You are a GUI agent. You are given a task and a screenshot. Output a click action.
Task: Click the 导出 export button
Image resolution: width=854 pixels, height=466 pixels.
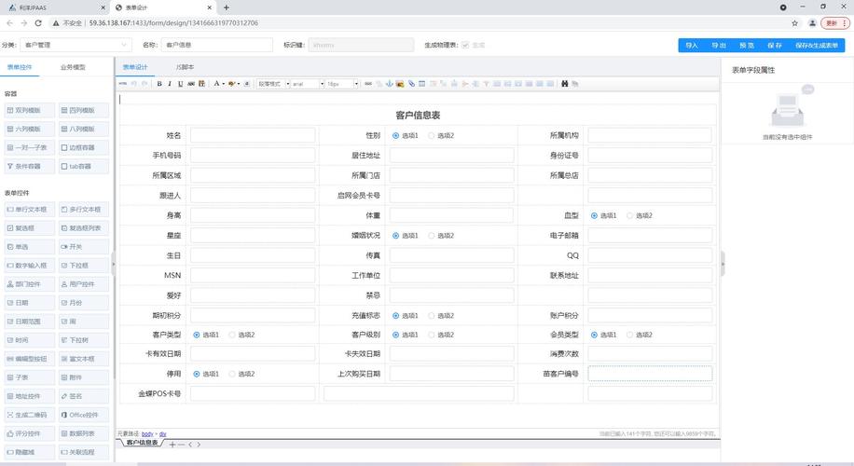(719, 45)
